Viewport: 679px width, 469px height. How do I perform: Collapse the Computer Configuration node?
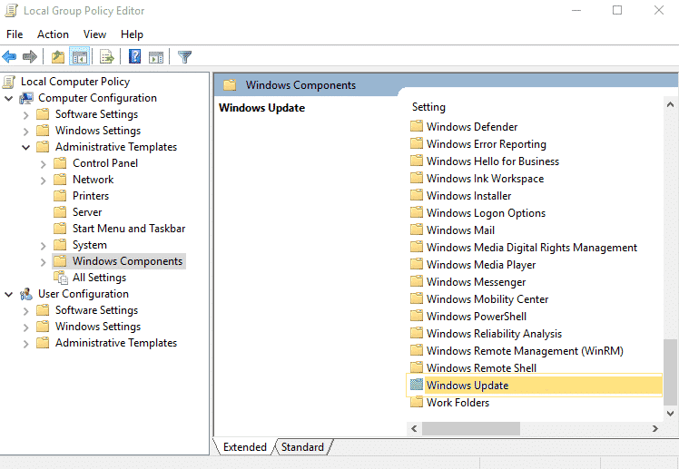(x=9, y=98)
